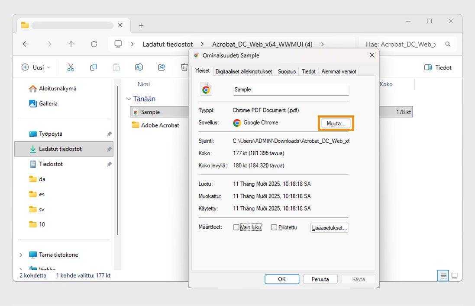Image resolution: width=475 pixels, height=306 pixels.
Task: Open the sv folder in sidebar
Action: tap(37, 210)
